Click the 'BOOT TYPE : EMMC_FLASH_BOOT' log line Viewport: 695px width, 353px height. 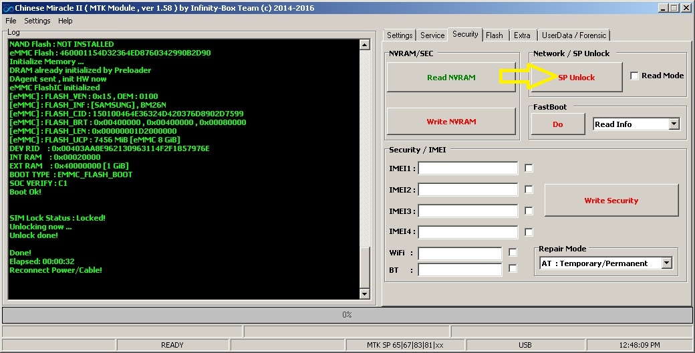(71, 174)
